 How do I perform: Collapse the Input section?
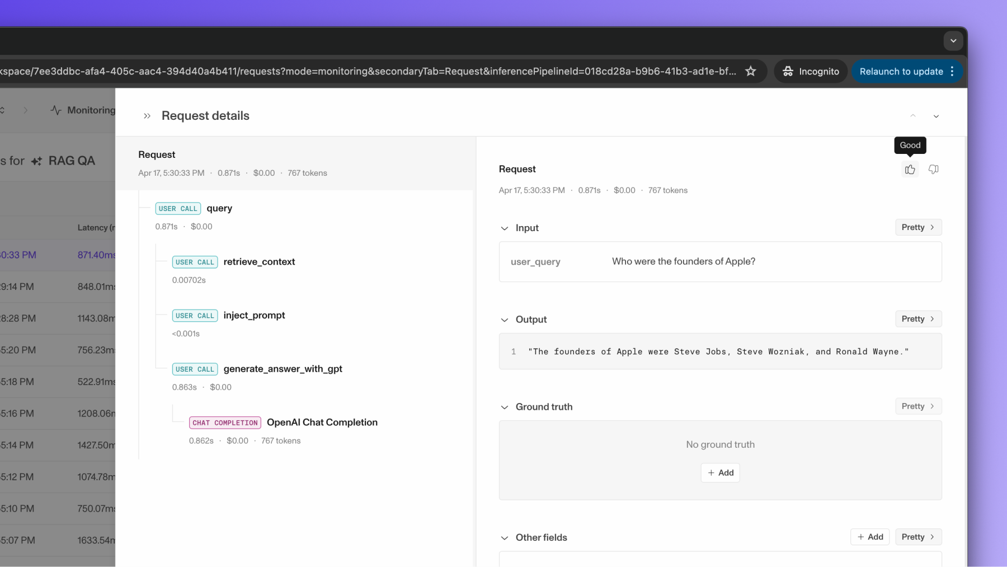click(504, 228)
